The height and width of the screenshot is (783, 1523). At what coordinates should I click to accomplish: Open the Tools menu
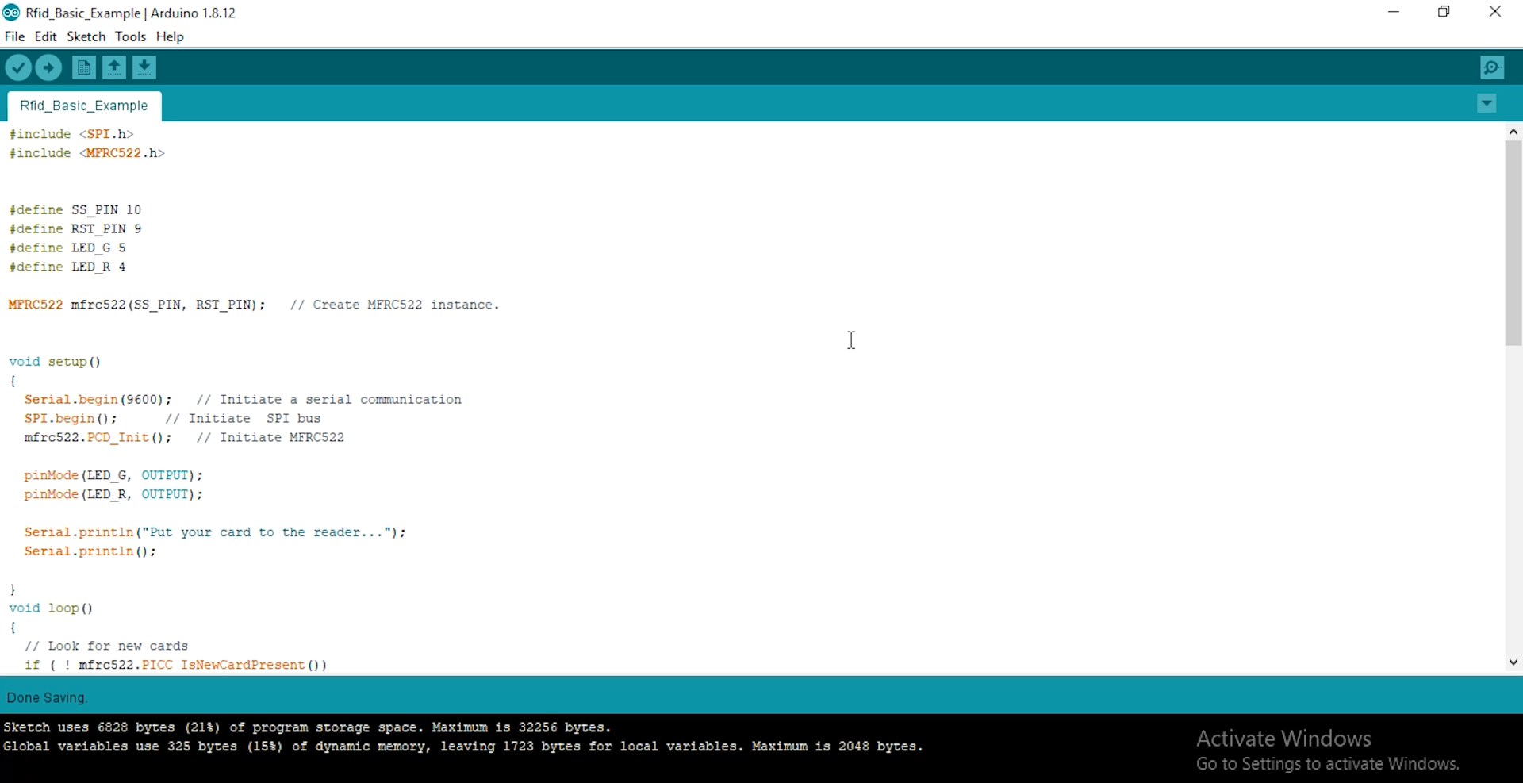[130, 36]
